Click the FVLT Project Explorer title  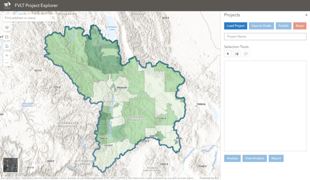pyautogui.click(x=36, y=5)
